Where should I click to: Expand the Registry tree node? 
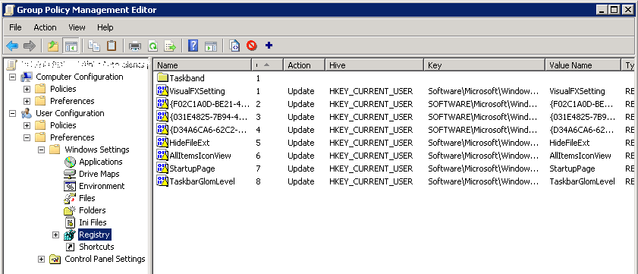[x=55, y=235]
